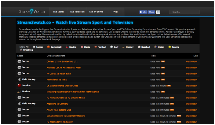
Task: Open Chelsea U21 vs Sunderland U21 stream
Action: coord(62,62)
